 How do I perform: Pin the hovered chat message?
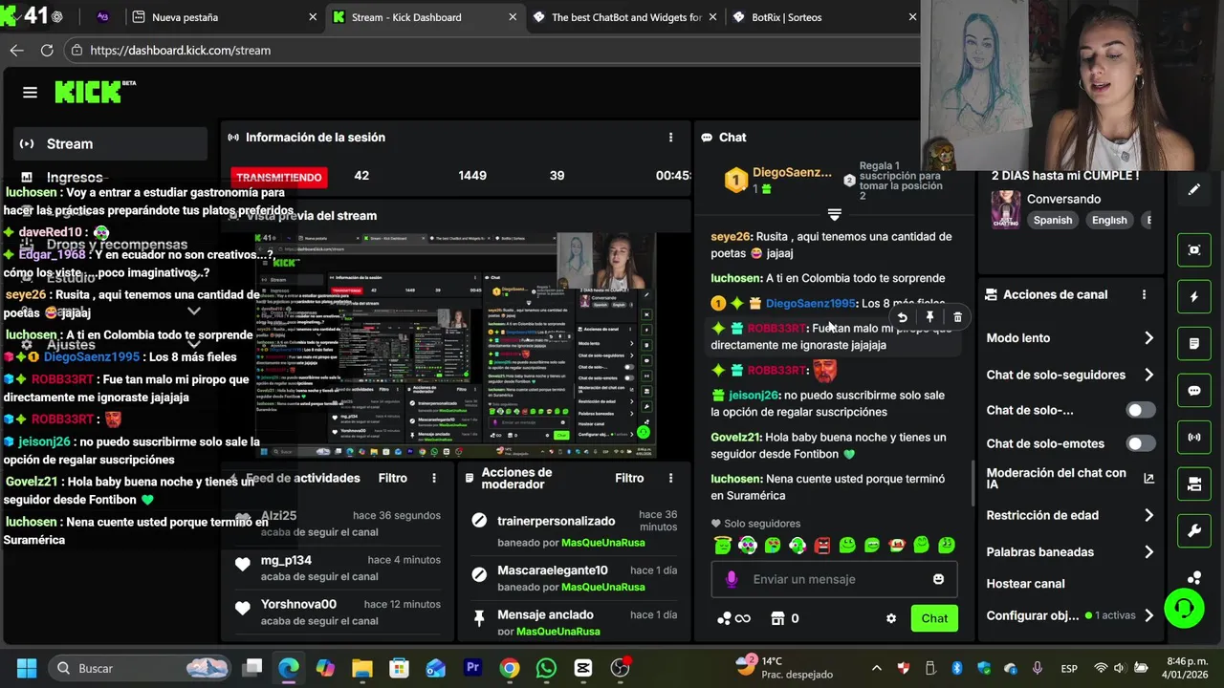[929, 317]
